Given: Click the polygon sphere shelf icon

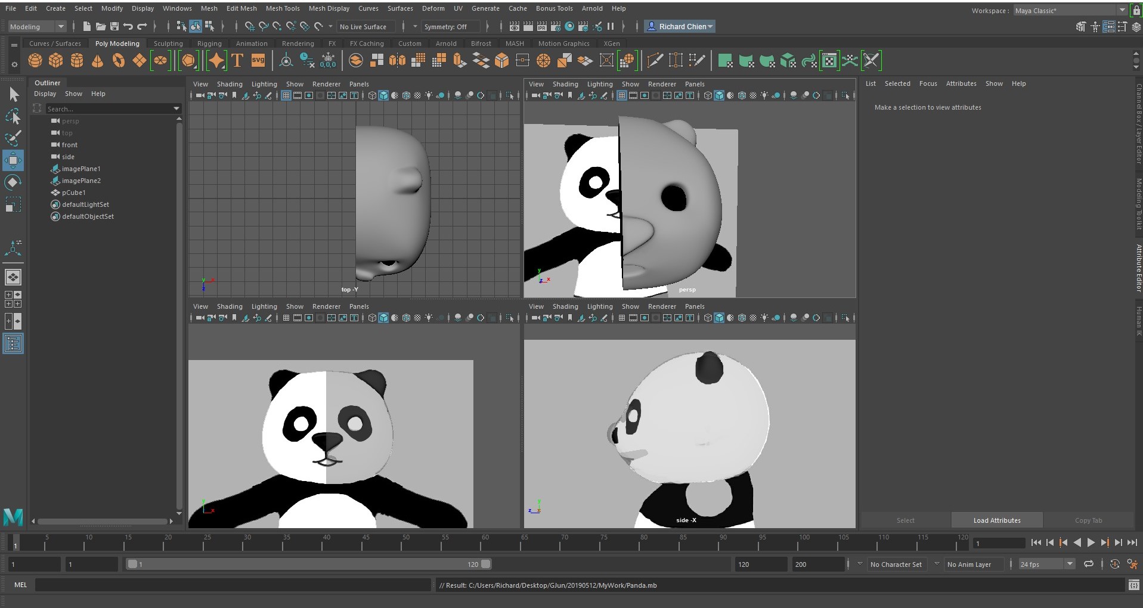Looking at the screenshot, I should 35,61.
